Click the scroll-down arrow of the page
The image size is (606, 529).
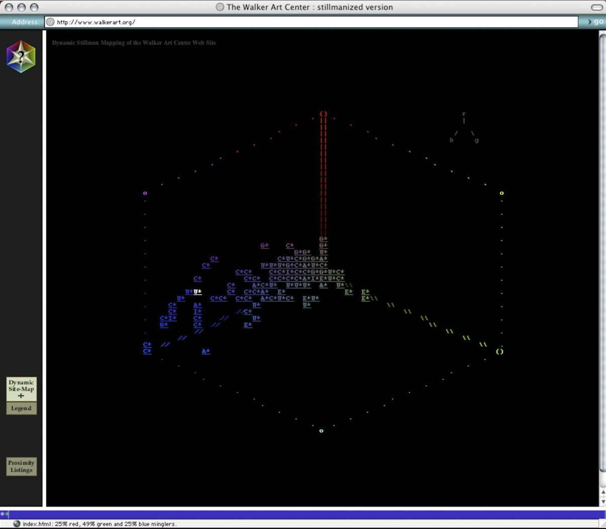[x=602, y=502]
